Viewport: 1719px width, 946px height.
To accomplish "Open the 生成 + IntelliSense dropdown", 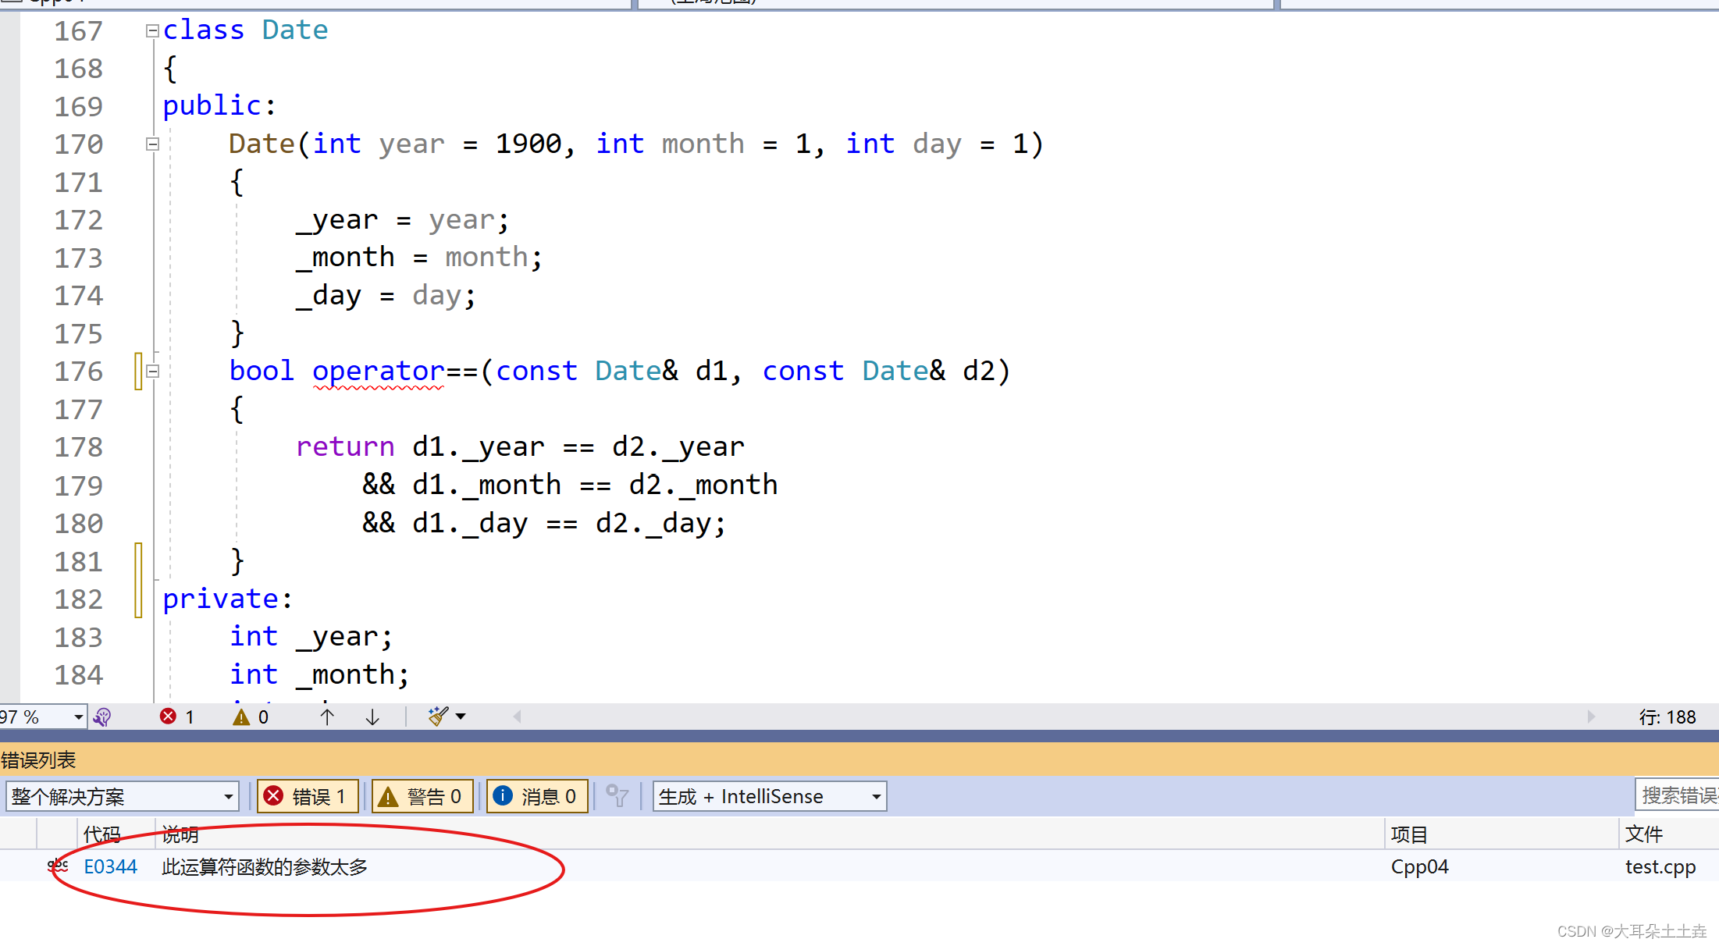I will pyautogui.click(x=770, y=796).
